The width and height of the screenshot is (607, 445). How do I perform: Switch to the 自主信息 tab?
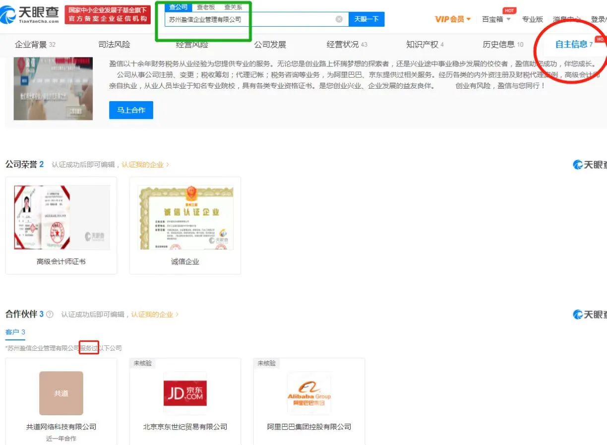point(574,45)
